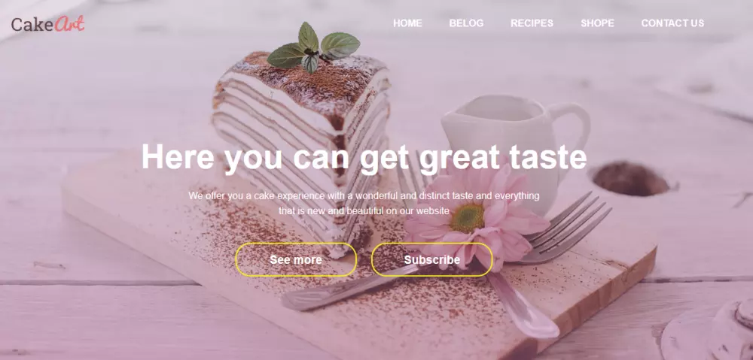
Task: Click the dark knot hole in the table
Action: (630, 178)
